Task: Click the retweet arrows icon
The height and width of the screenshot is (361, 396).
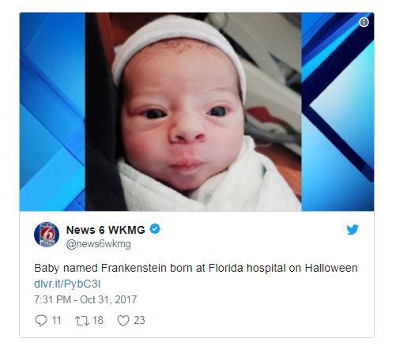Action: tap(82, 321)
